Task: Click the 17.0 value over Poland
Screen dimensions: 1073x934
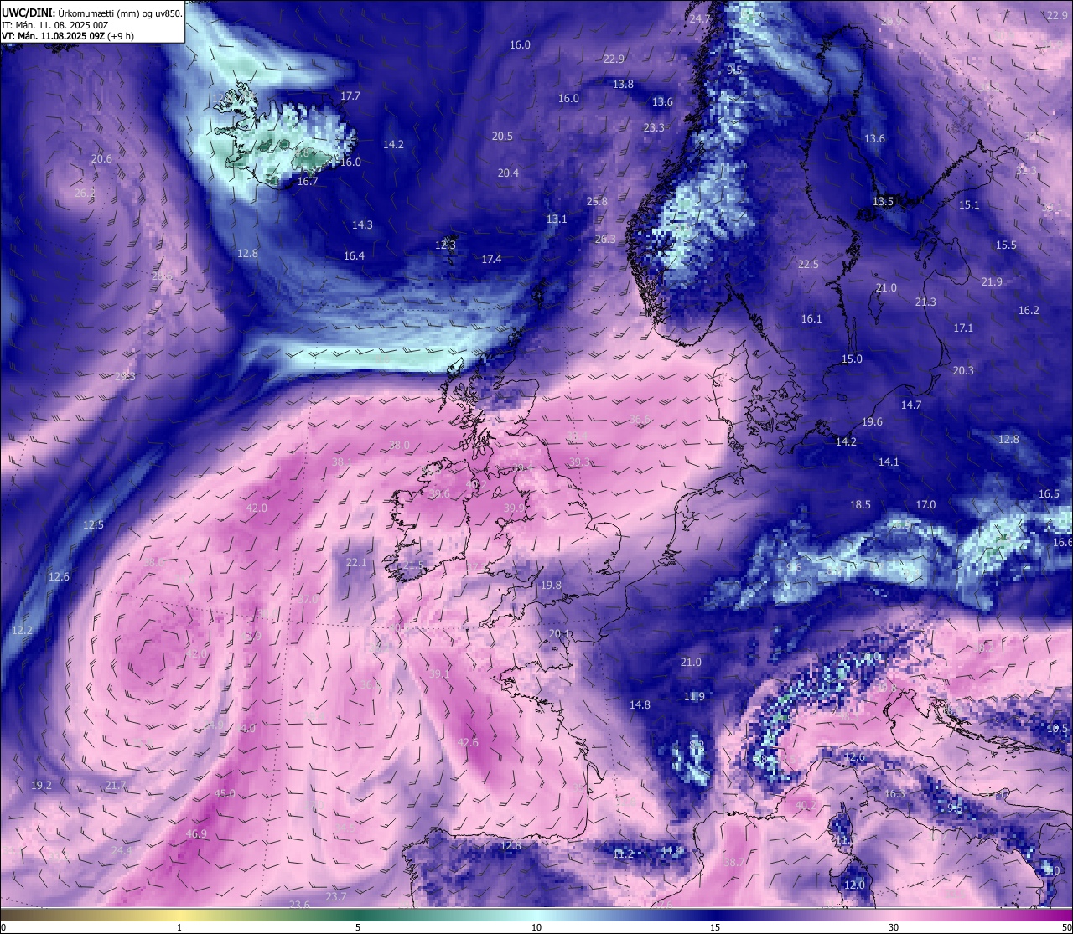Action: (x=925, y=505)
